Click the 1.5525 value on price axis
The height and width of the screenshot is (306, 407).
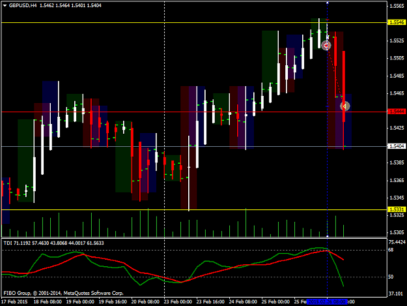coord(397,41)
